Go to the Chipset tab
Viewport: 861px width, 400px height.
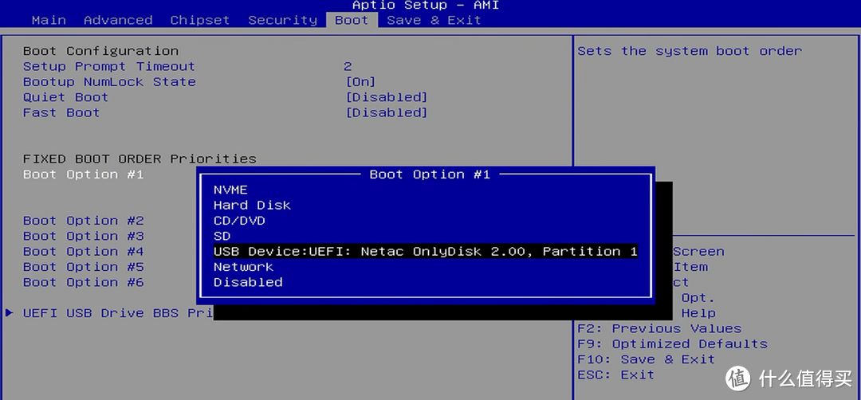[x=200, y=20]
